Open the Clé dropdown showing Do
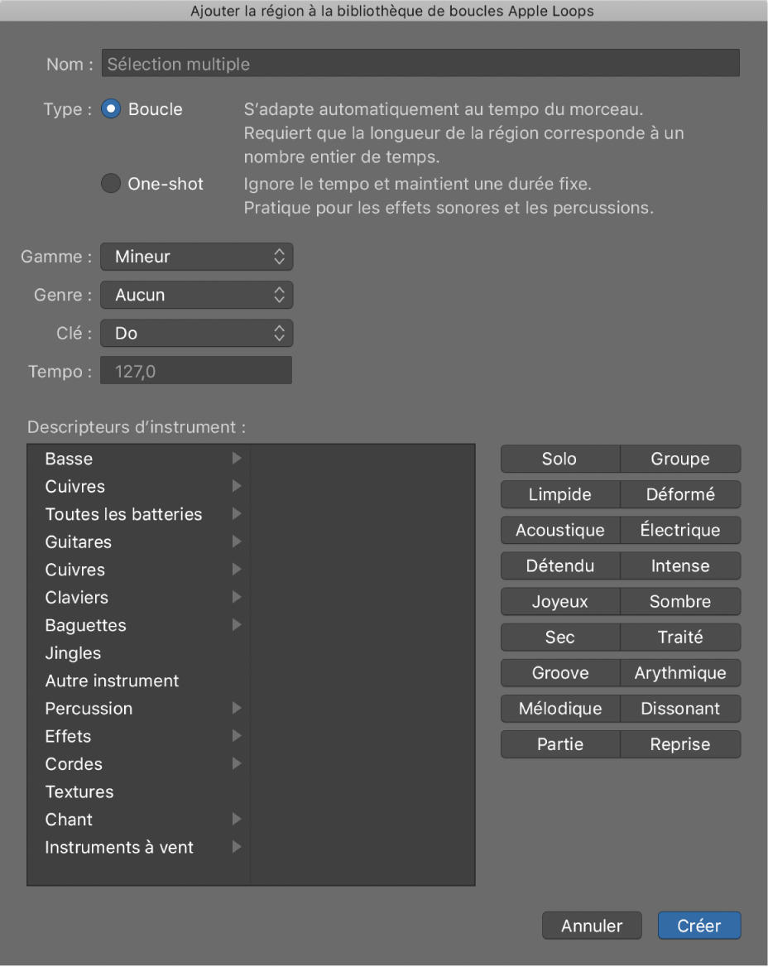The width and height of the screenshot is (768, 967). tap(196, 333)
